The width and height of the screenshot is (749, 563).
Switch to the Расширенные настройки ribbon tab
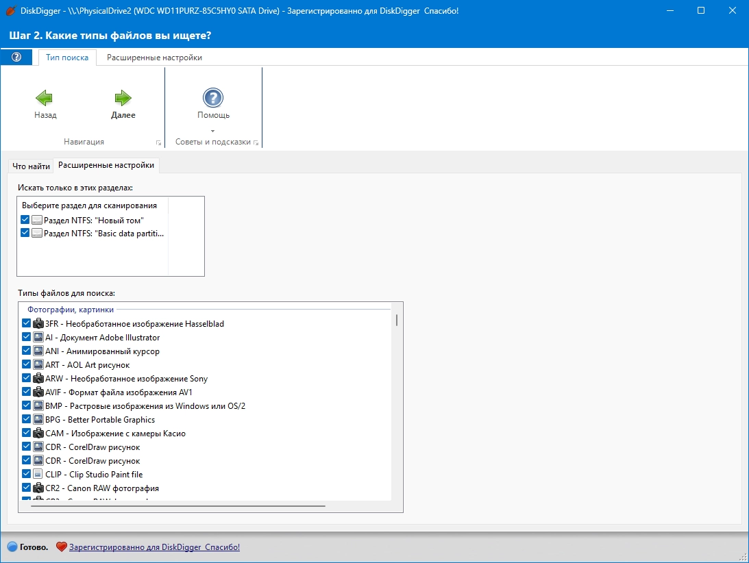click(154, 58)
